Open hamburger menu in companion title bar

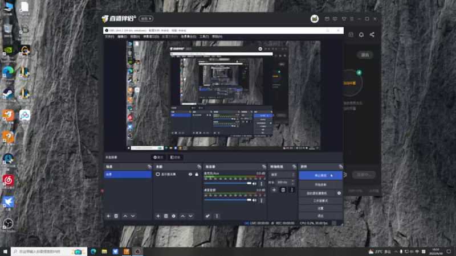pyautogui.click(x=352, y=19)
